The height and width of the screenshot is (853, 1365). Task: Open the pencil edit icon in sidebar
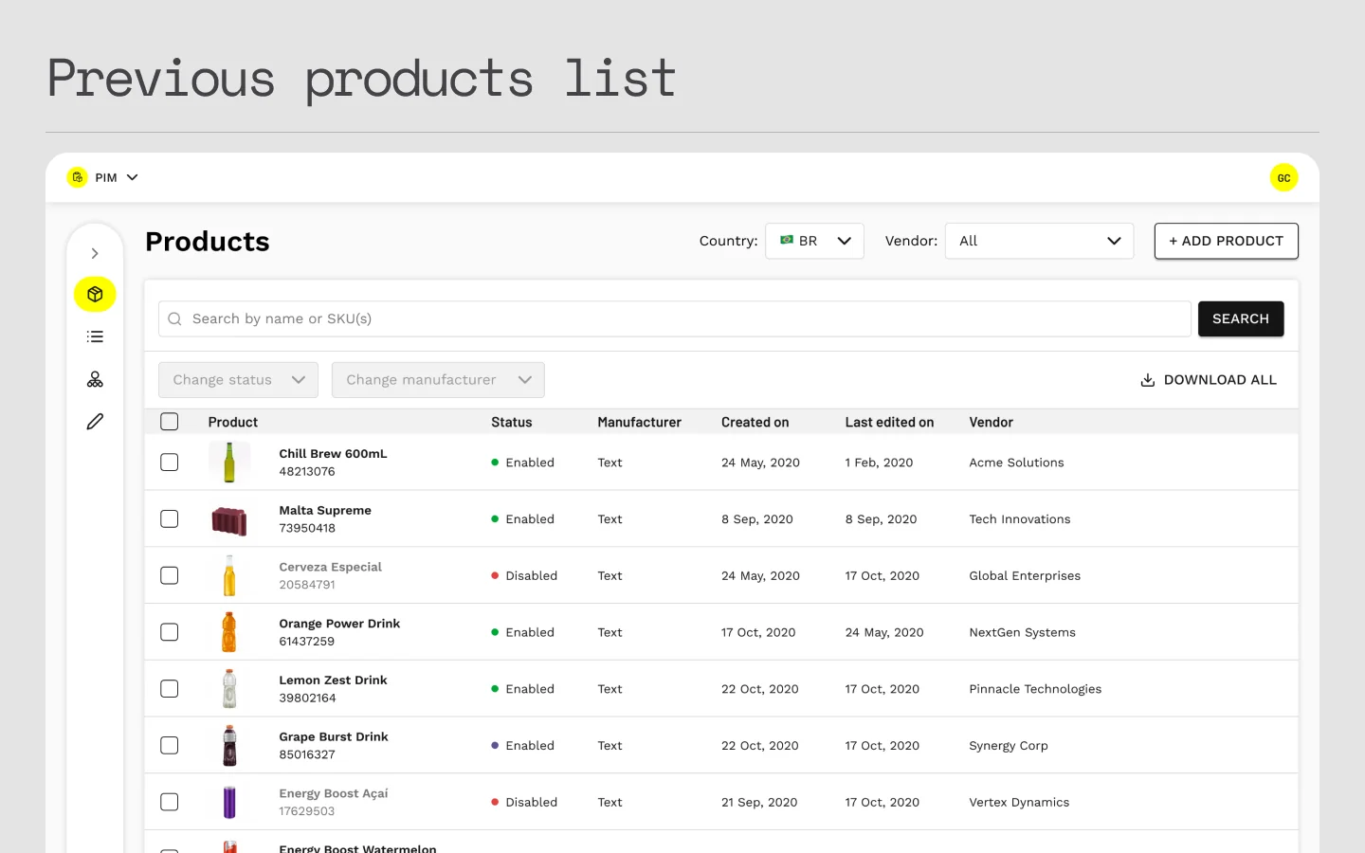[95, 422]
